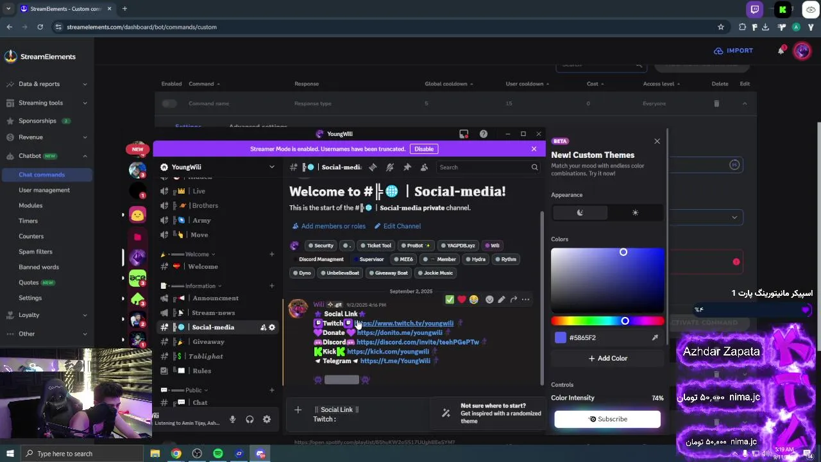Click the #5865F2 color swatch
821x462 pixels.
pos(561,338)
